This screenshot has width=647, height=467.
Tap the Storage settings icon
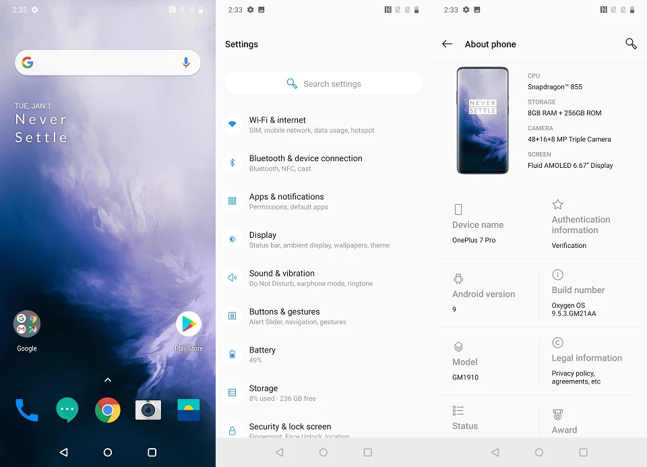[233, 392]
